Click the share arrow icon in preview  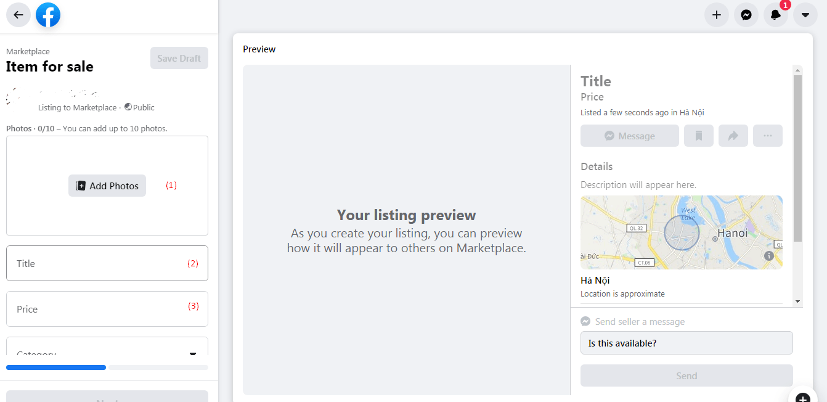click(733, 136)
